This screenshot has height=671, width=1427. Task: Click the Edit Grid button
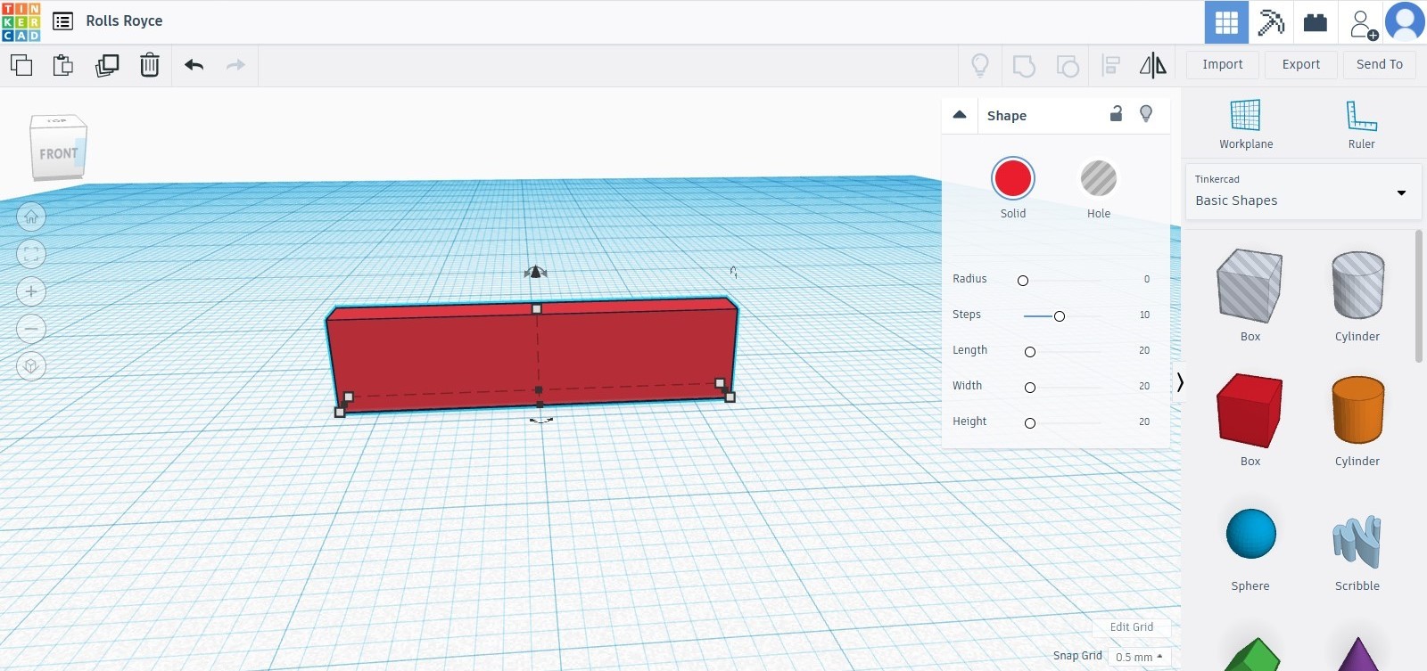click(x=1132, y=627)
